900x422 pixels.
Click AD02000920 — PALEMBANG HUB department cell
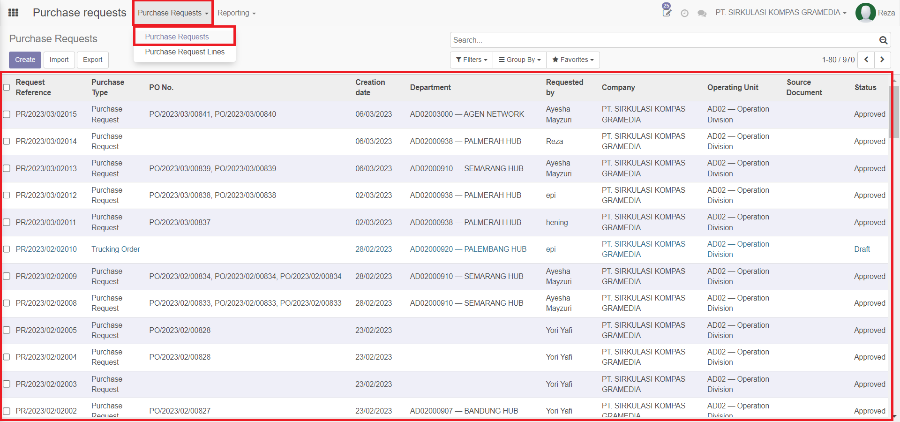point(468,249)
